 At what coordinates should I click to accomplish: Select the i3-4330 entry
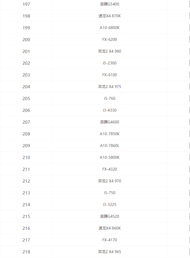pyautogui.click(x=110, y=110)
